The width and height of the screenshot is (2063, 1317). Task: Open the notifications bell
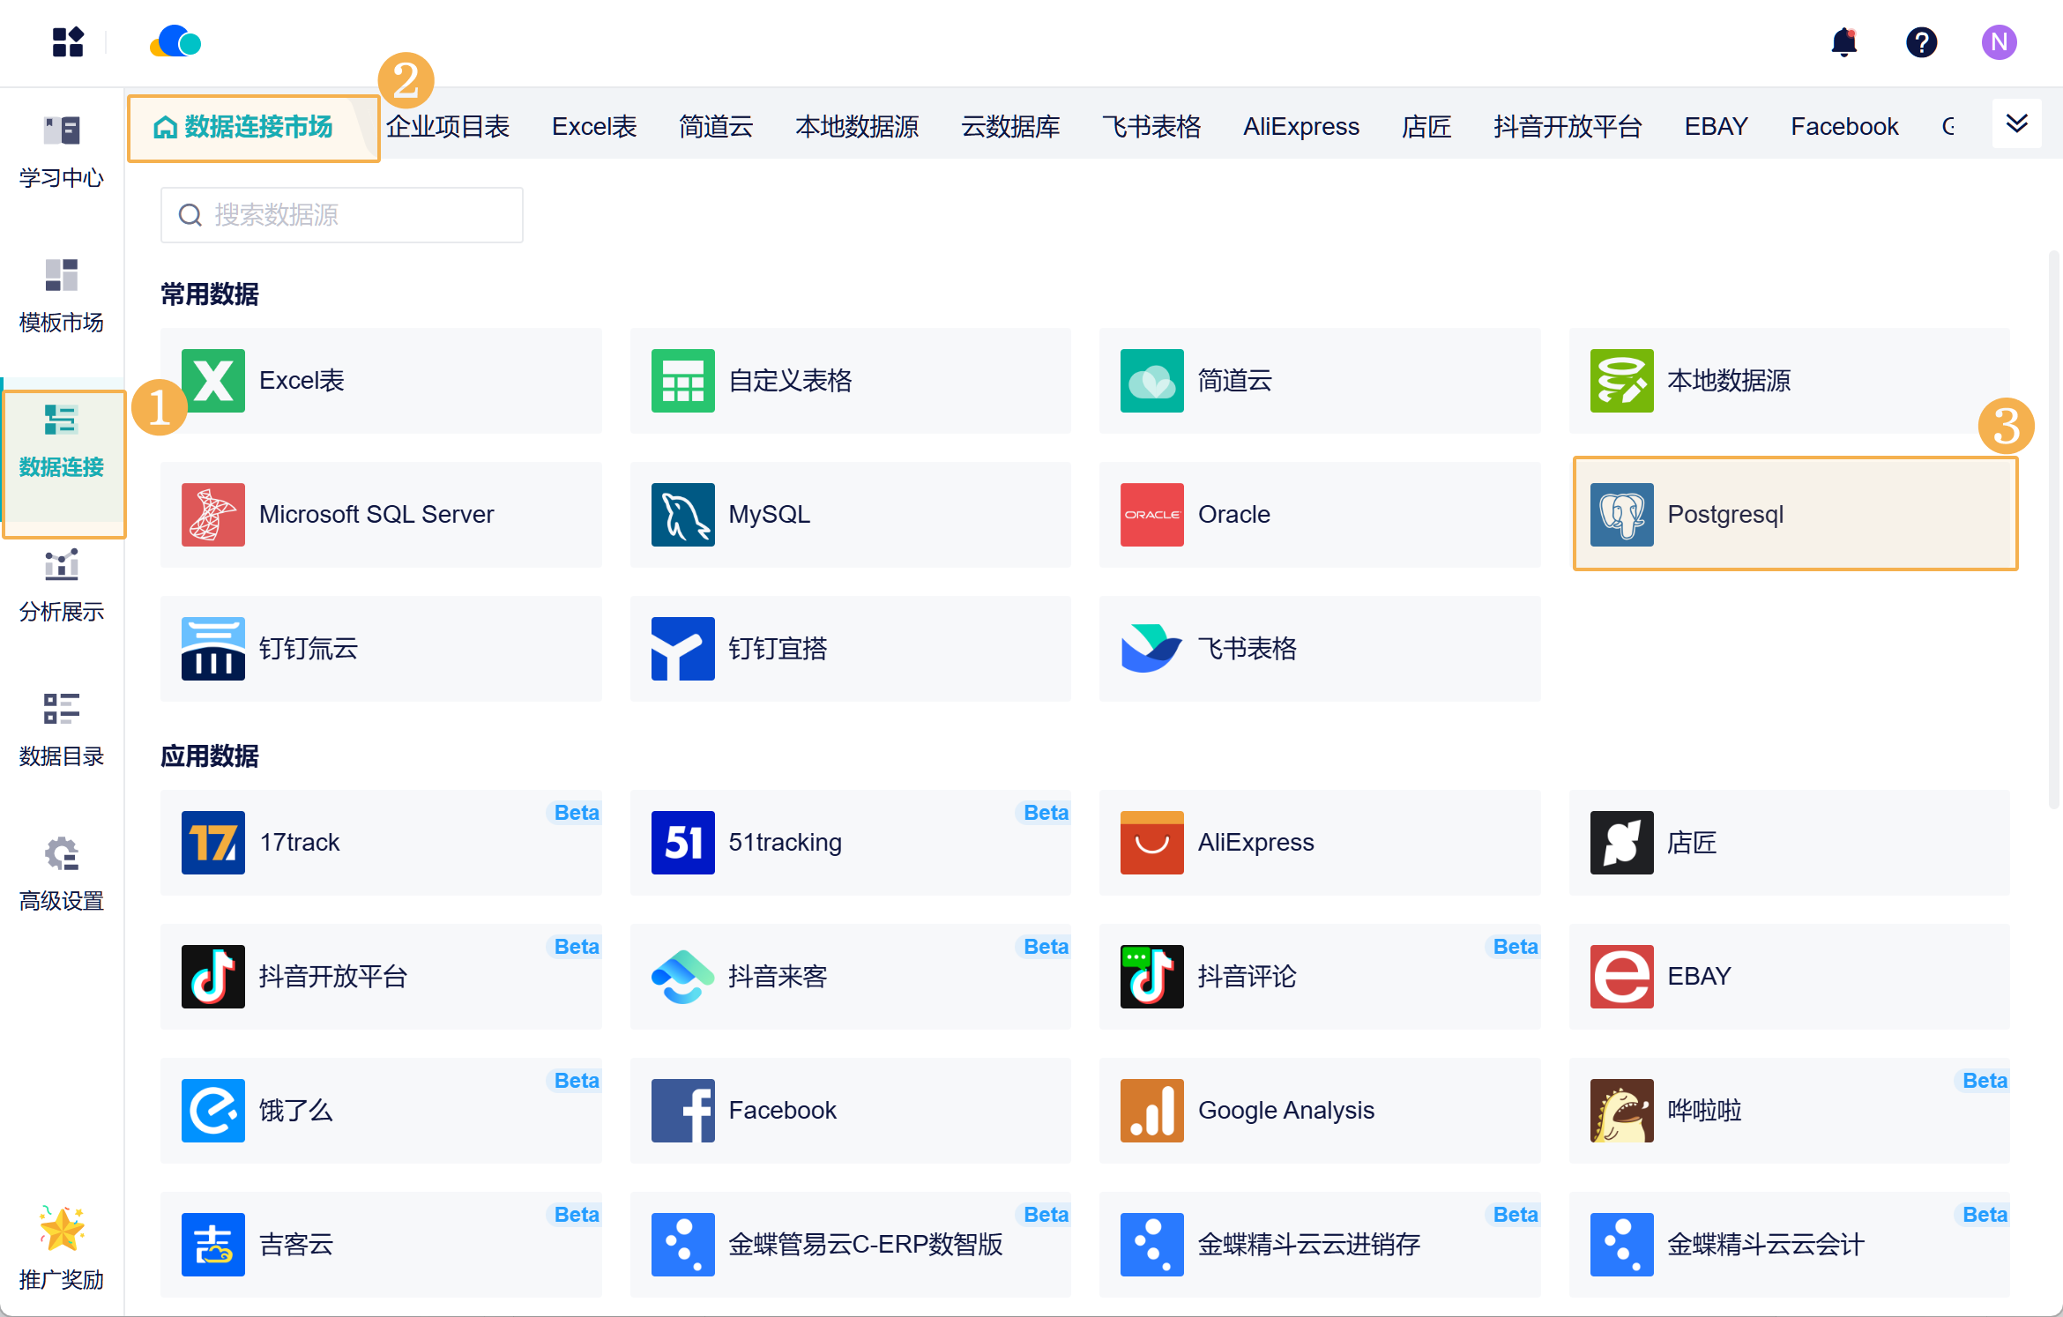coord(1843,41)
